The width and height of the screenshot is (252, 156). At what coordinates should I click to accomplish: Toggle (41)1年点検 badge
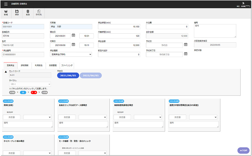[x=64, y=137]
